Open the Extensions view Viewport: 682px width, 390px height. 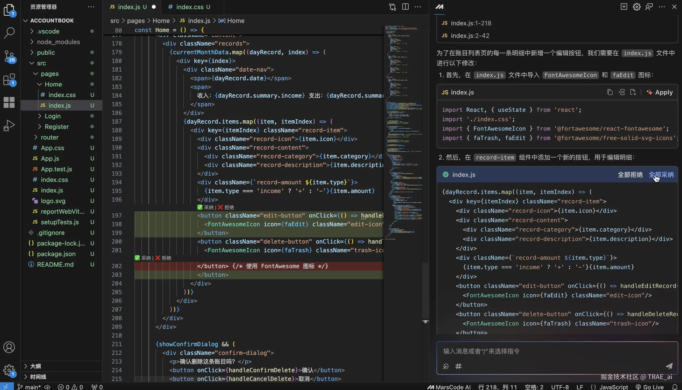pyautogui.click(x=9, y=80)
